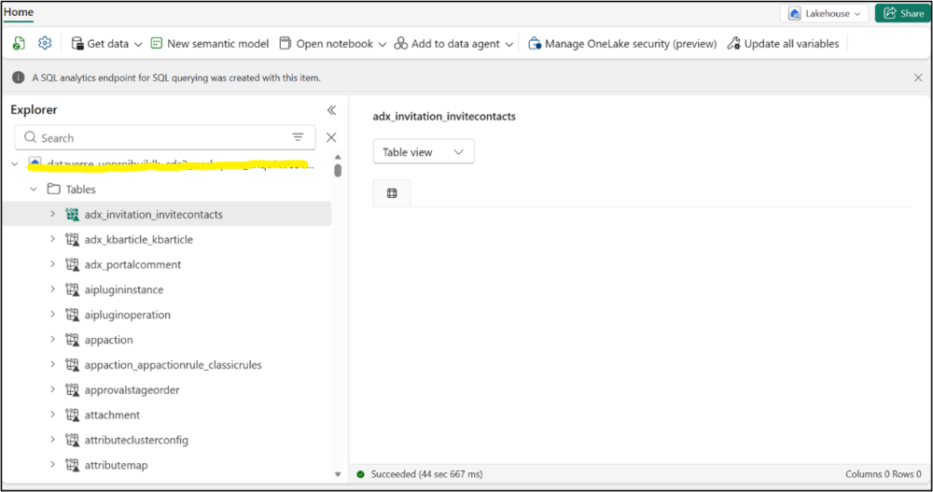Click Manage OneLake security (preview)

point(622,44)
